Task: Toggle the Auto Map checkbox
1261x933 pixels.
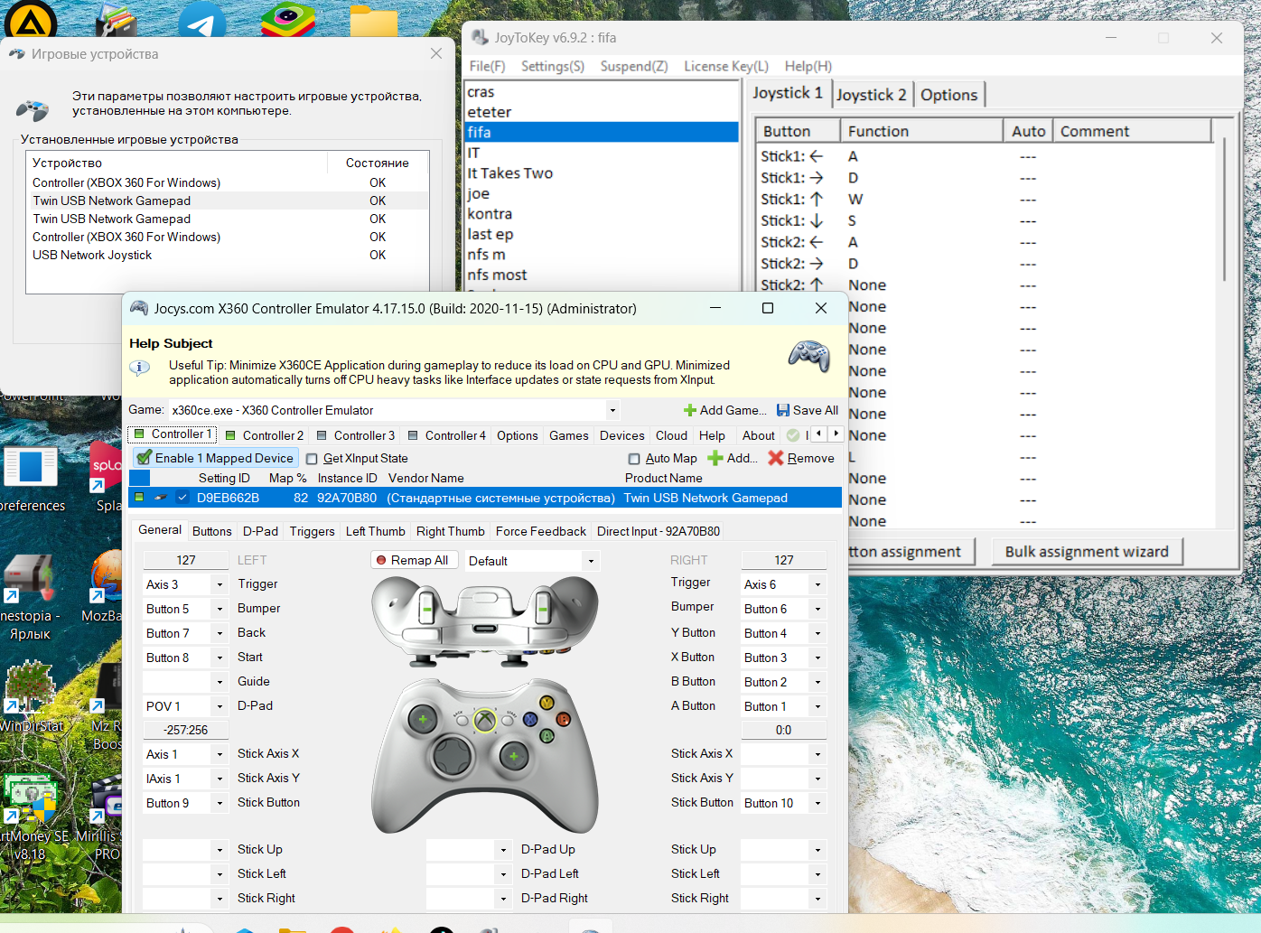Action: pos(634,459)
